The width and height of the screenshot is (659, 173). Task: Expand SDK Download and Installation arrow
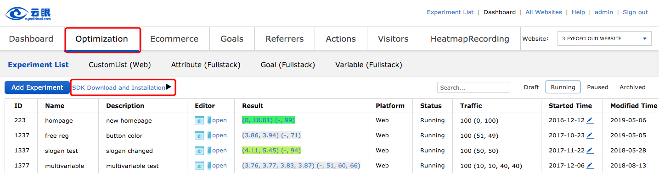(x=169, y=87)
